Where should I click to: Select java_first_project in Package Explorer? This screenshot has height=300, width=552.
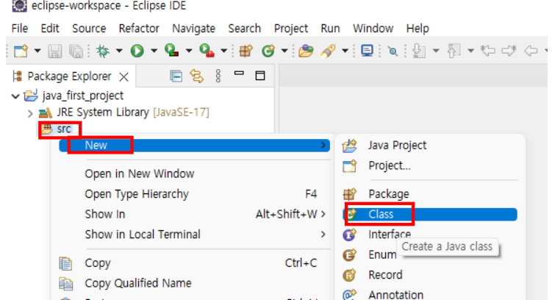pyautogui.click(x=74, y=96)
